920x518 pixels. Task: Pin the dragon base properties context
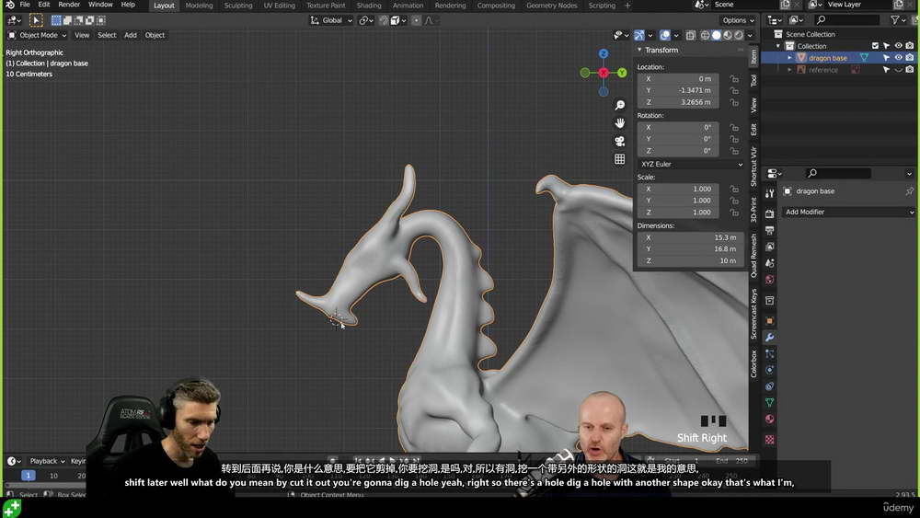(x=910, y=191)
